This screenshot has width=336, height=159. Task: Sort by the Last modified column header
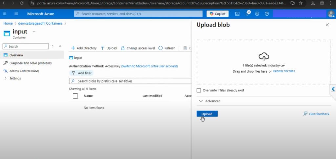pyautogui.click(x=152, y=96)
